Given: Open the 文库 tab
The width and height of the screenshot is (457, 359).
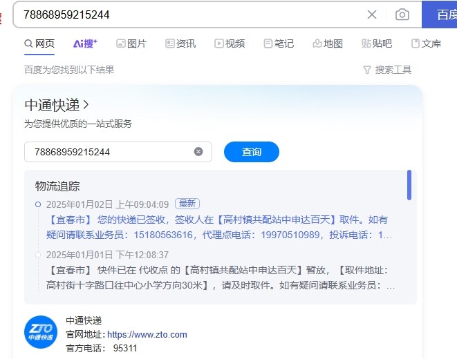Looking at the screenshot, I should pos(426,43).
